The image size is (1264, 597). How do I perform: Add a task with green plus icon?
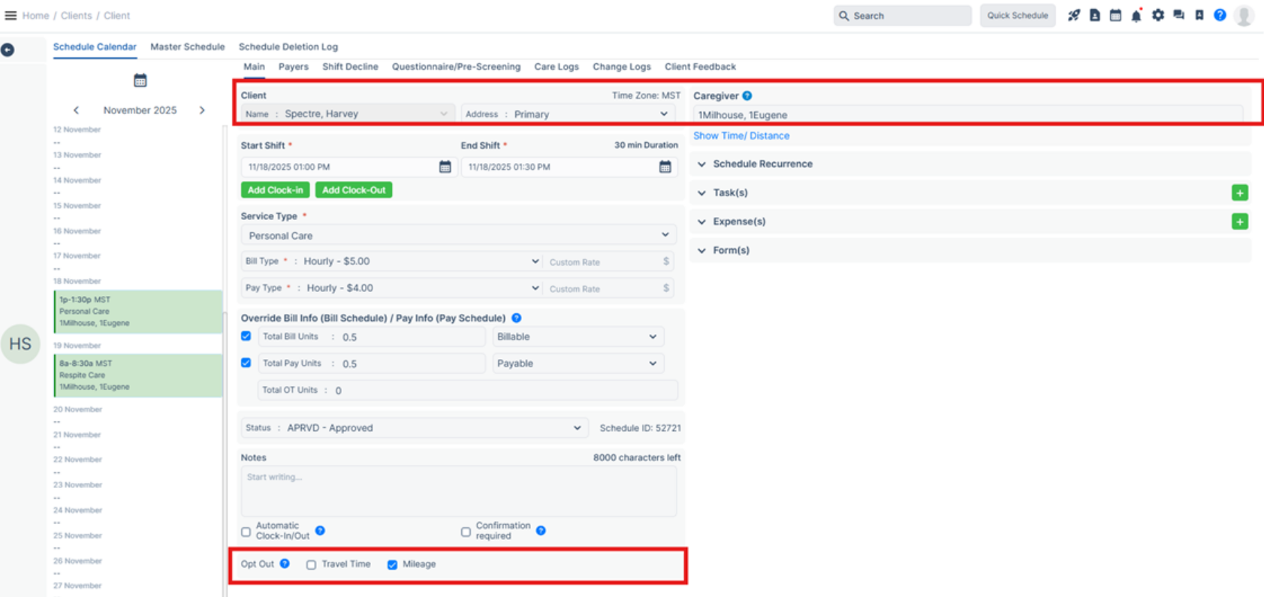1239,193
